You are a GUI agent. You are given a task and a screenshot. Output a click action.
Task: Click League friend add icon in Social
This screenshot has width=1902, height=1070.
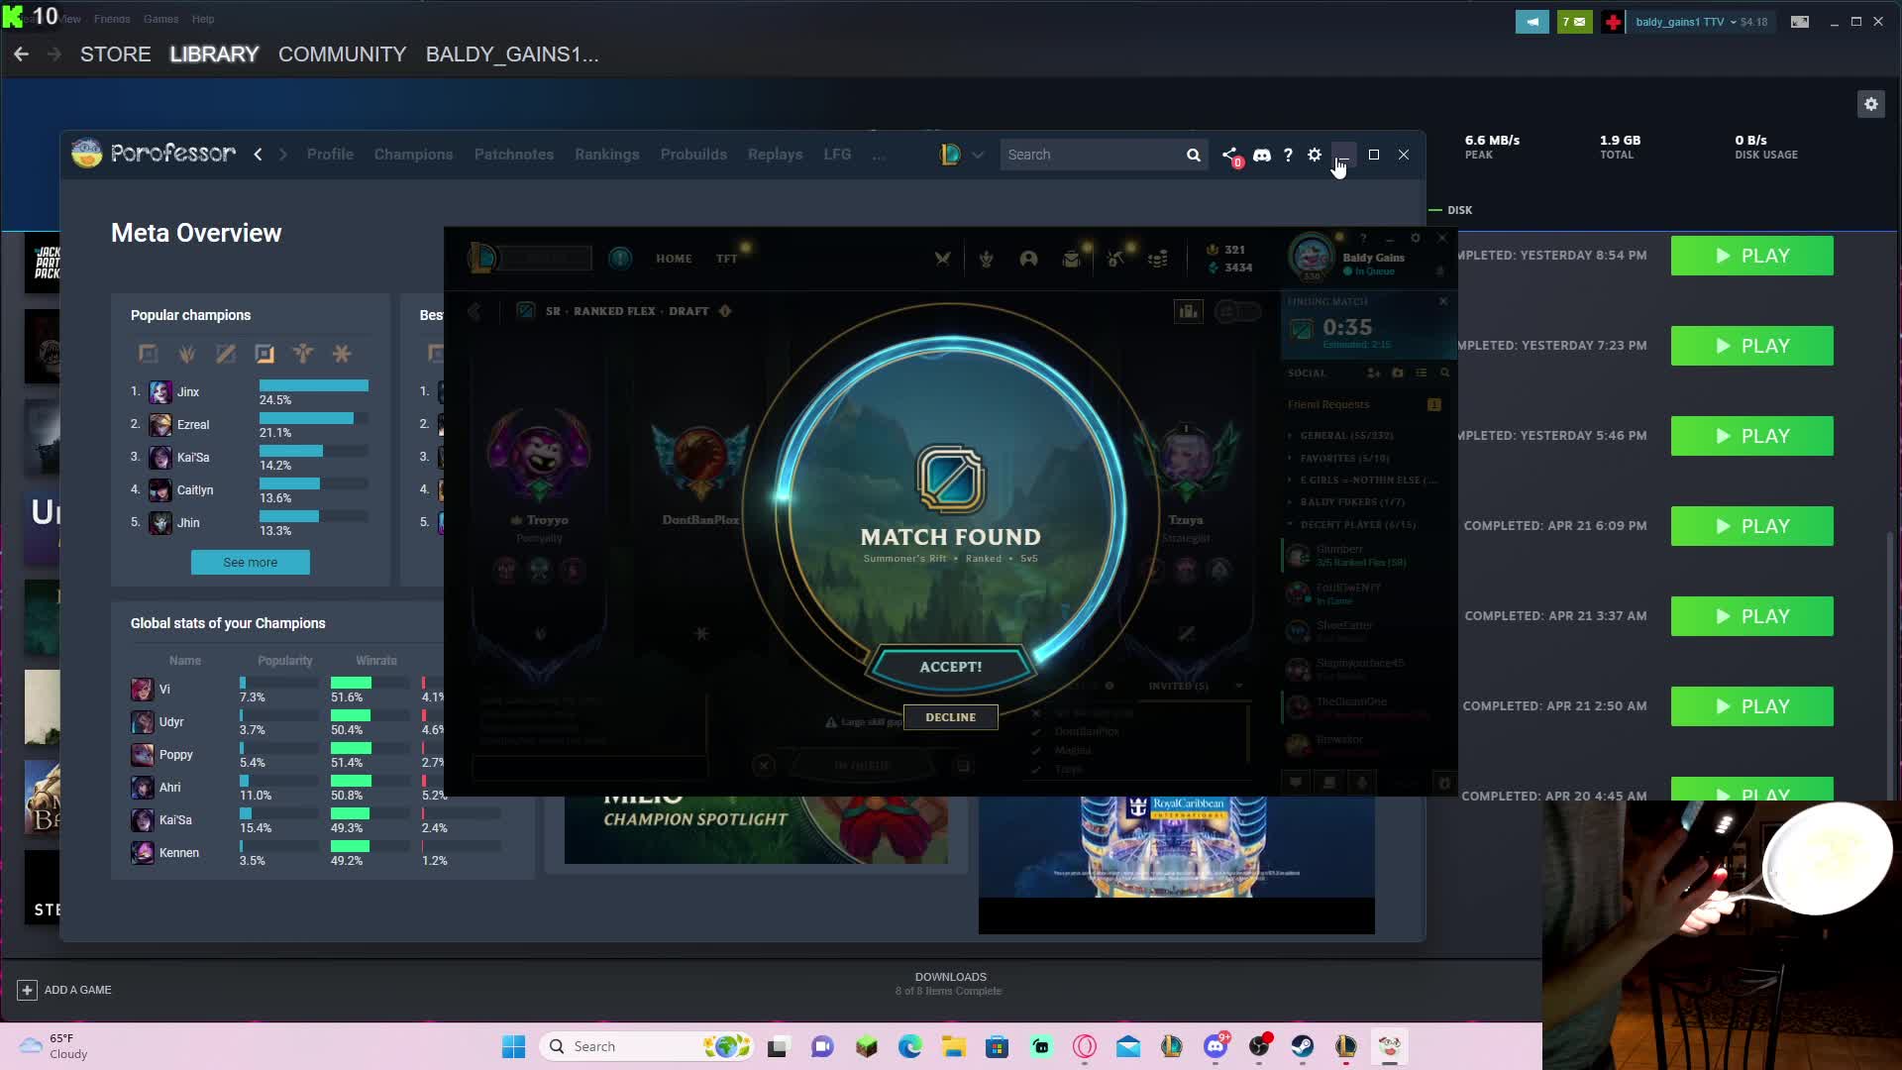[1373, 374]
